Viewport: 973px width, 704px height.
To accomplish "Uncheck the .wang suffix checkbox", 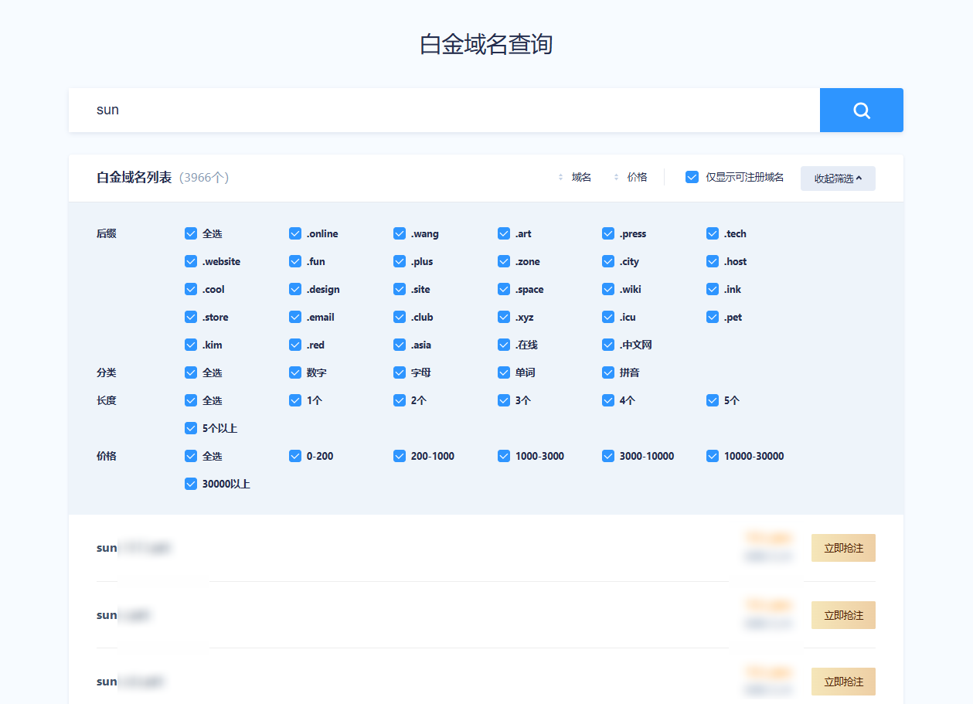I will [400, 234].
